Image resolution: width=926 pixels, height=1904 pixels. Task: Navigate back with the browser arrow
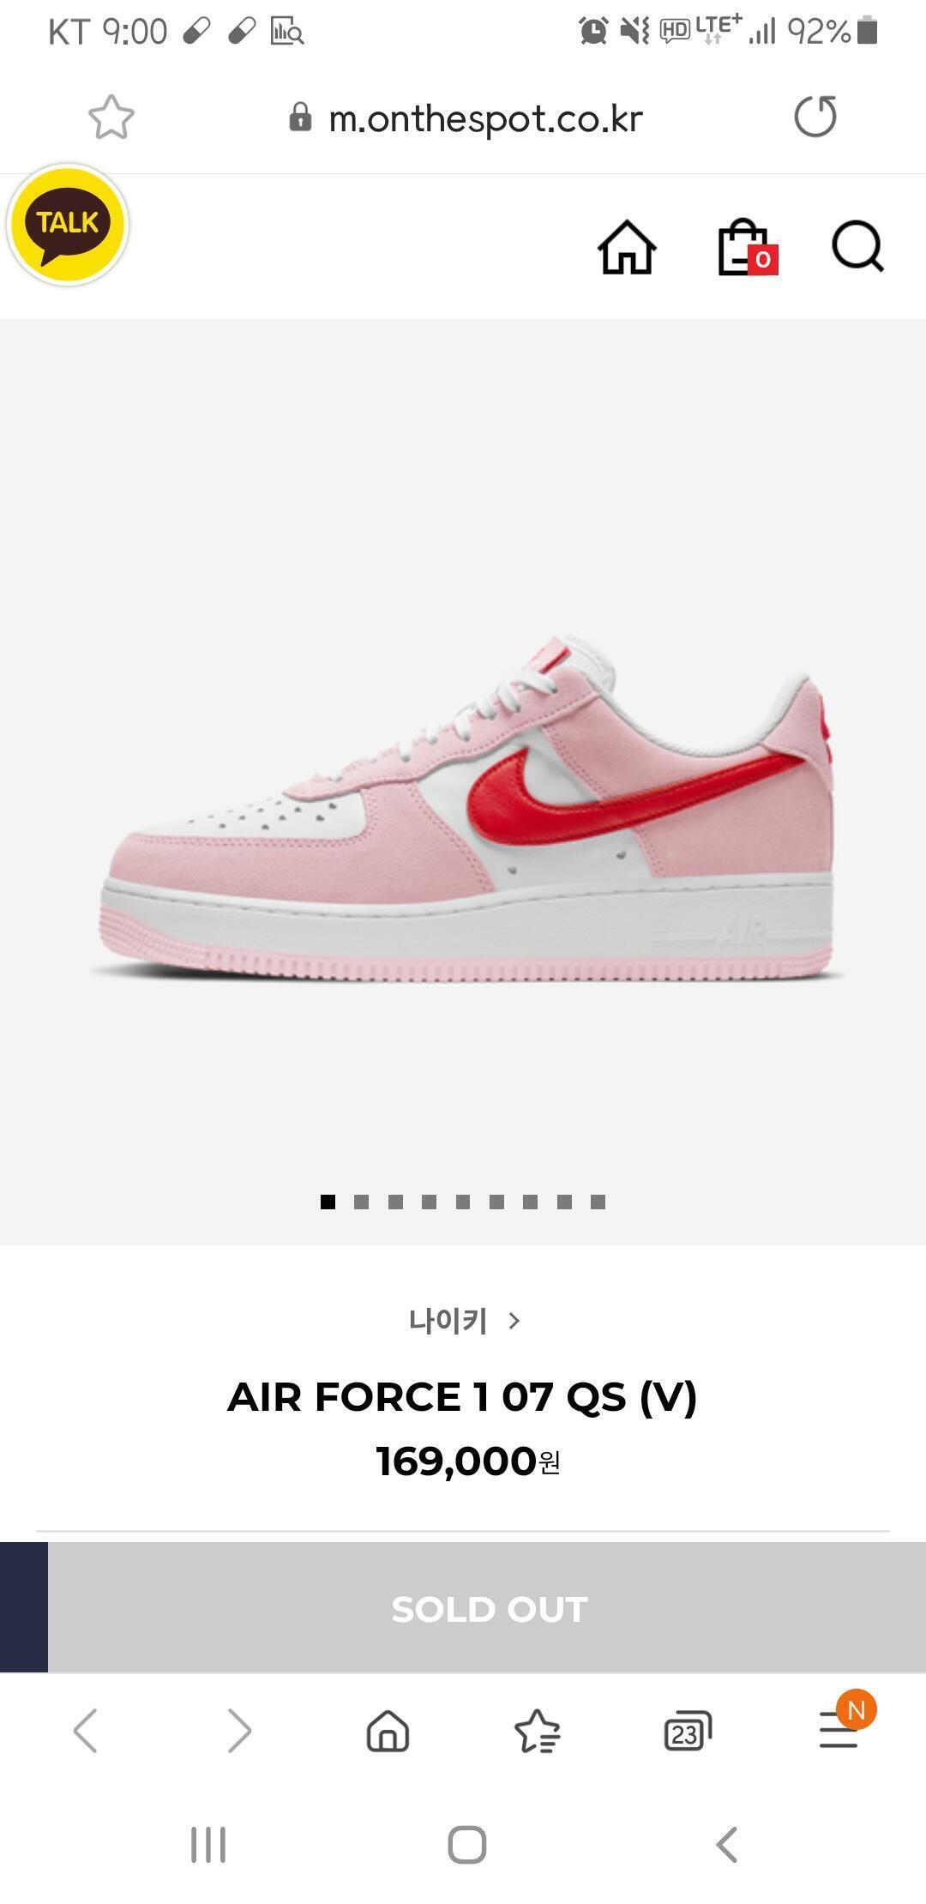[x=86, y=1730]
